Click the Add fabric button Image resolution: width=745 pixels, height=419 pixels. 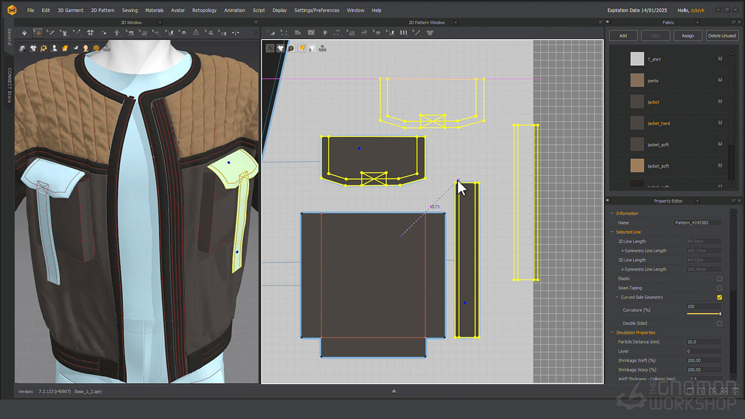pos(623,35)
